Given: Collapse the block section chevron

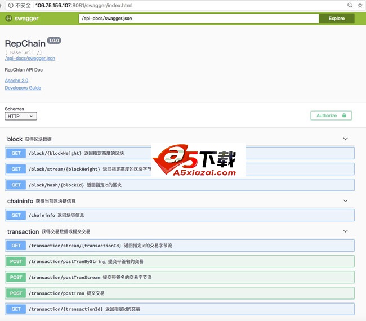Looking at the screenshot, I should coord(346,139).
